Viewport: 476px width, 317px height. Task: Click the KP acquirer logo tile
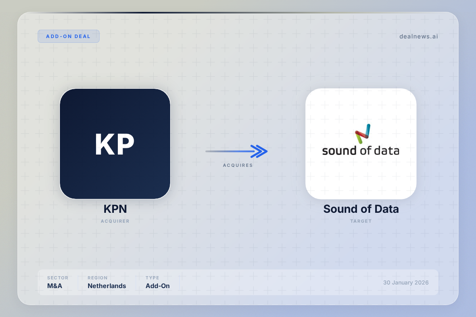click(115, 143)
